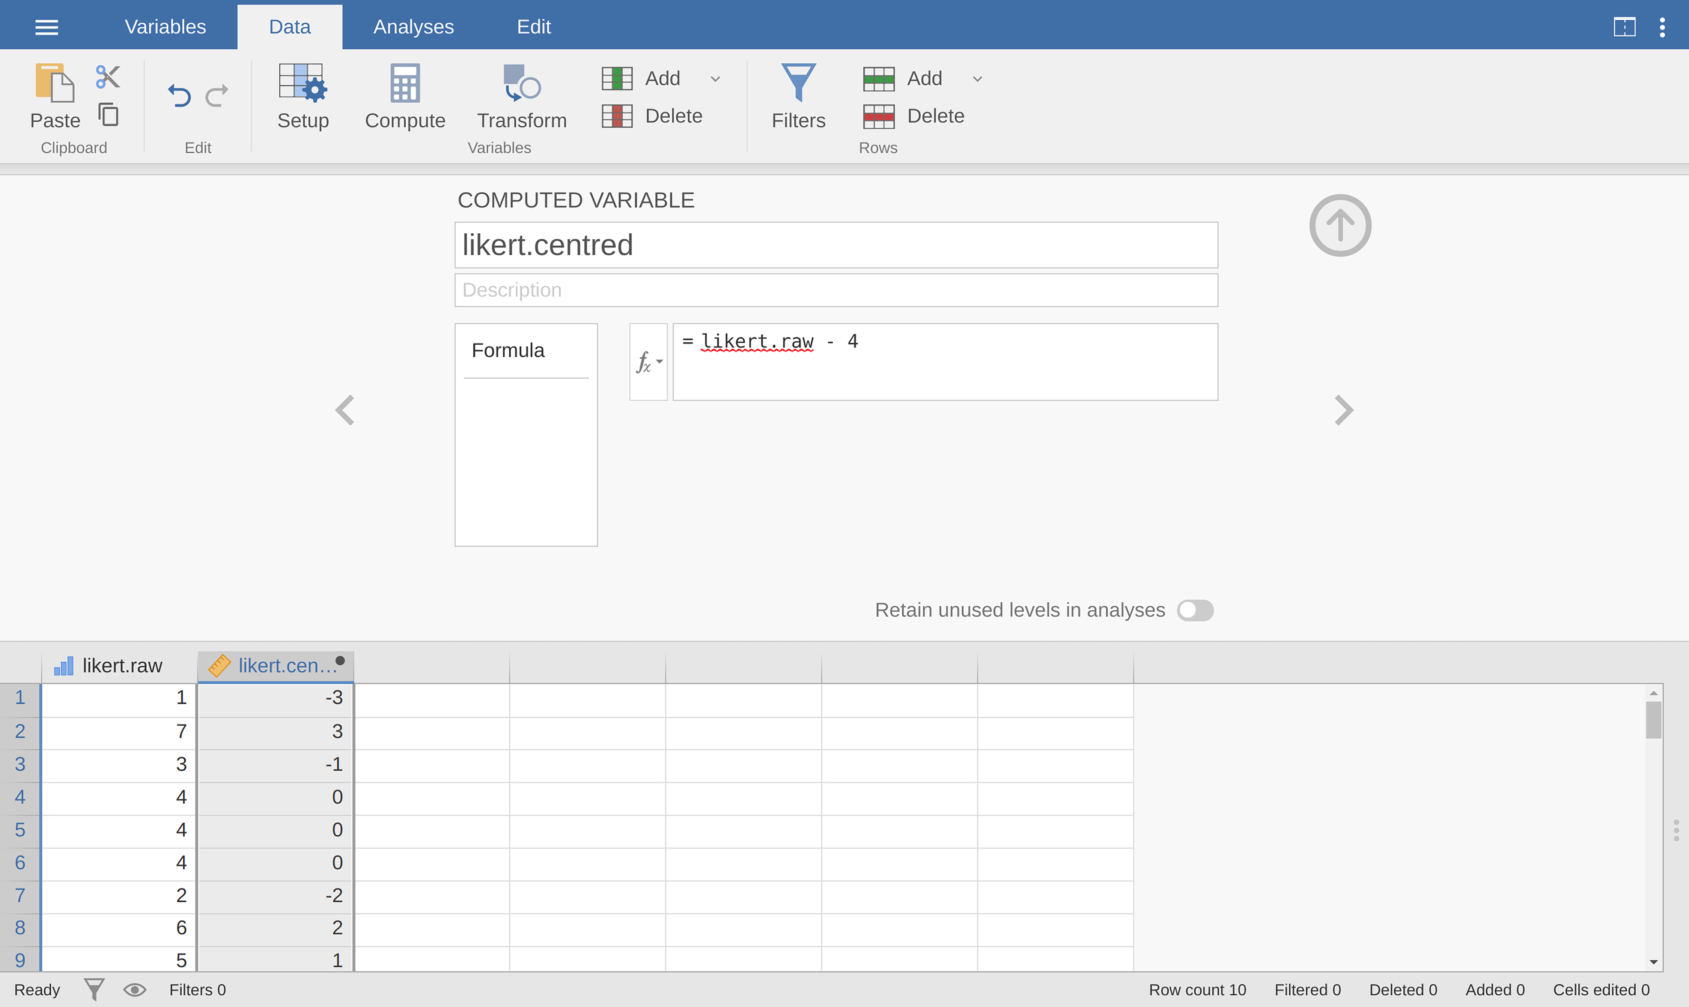
Task: Click the likert.raw column header
Action: (x=119, y=666)
